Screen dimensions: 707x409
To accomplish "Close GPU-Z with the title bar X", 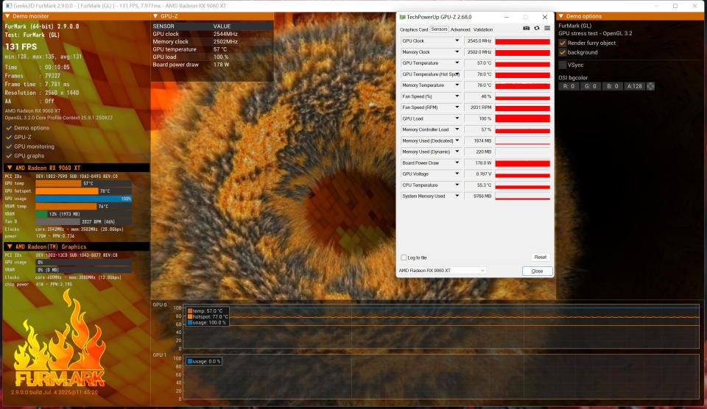I will coord(545,17).
